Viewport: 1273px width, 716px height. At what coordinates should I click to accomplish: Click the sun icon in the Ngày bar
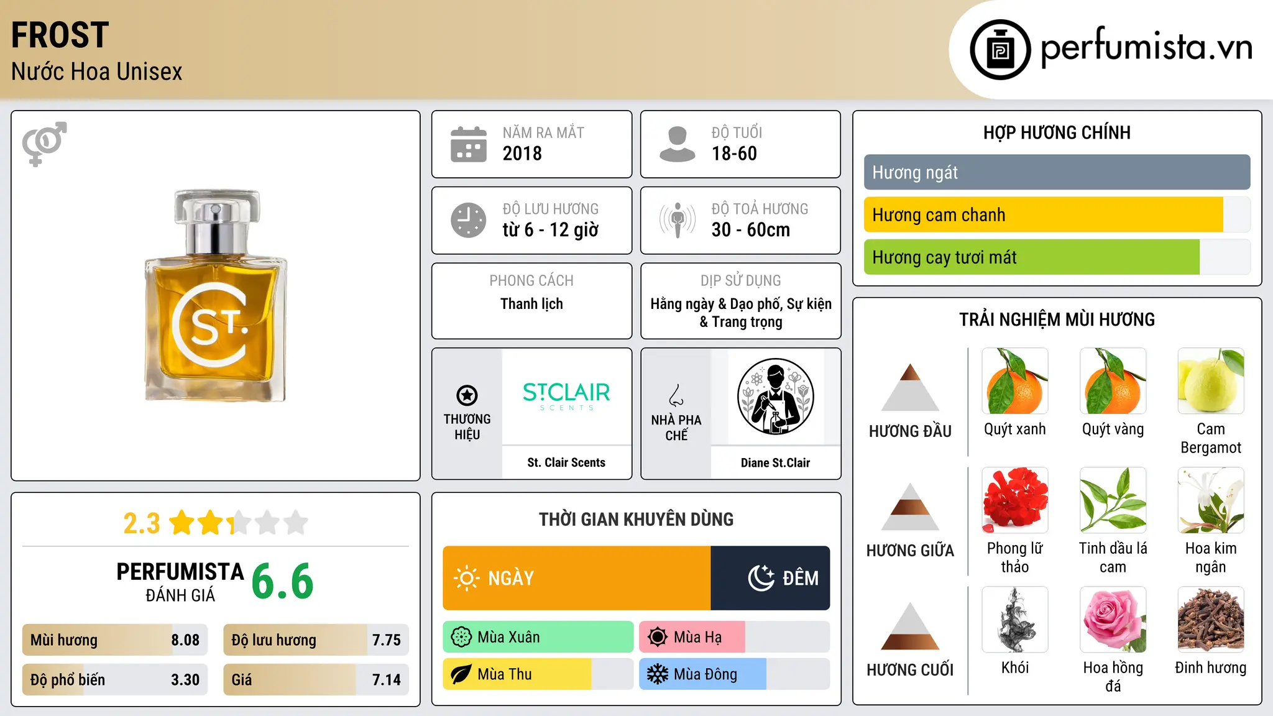467,578
